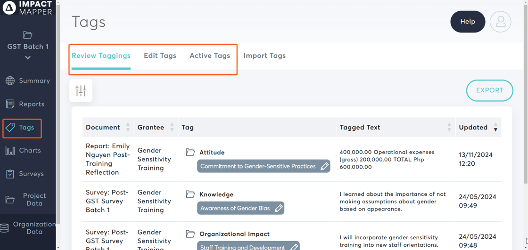Open the Import Tags tab

tap(264, 56)
